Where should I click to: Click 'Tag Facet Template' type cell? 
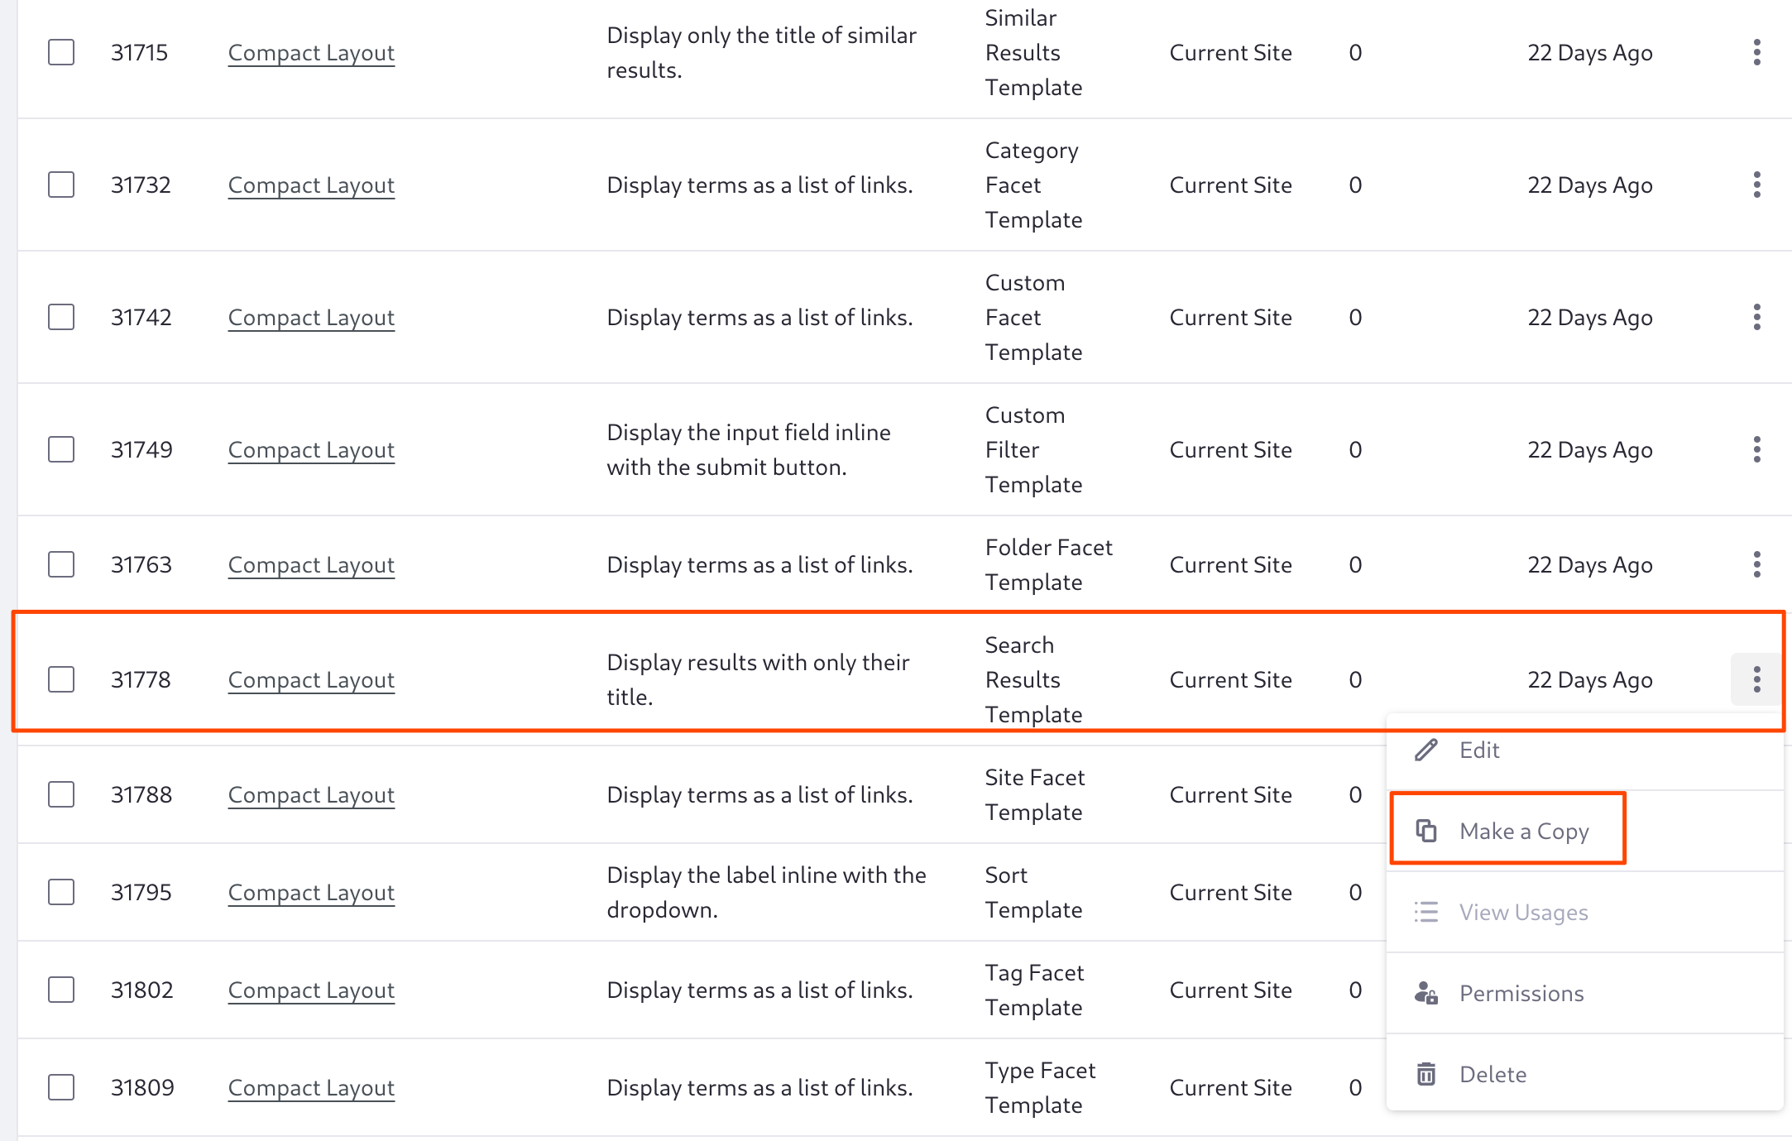tap(1034, 990)
